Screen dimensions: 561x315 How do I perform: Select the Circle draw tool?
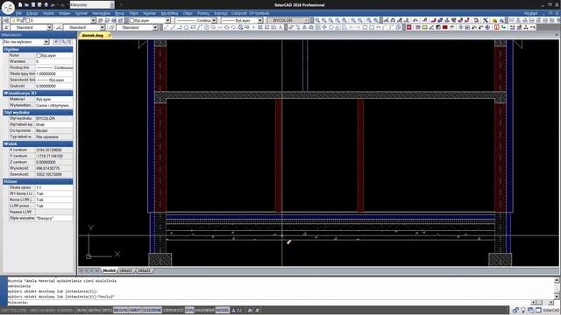(207, 27)
